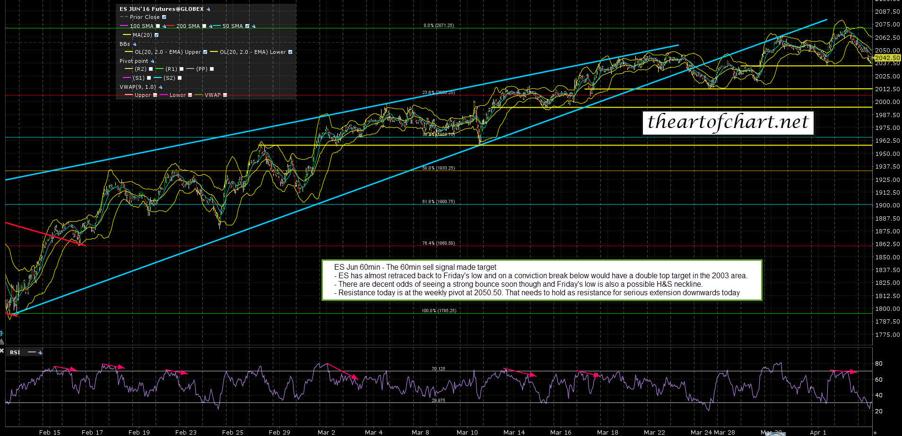Uncheck Bollinger Upper band checkbox
The width and height of the screenshot is (902, 436).
click(205, 52)
